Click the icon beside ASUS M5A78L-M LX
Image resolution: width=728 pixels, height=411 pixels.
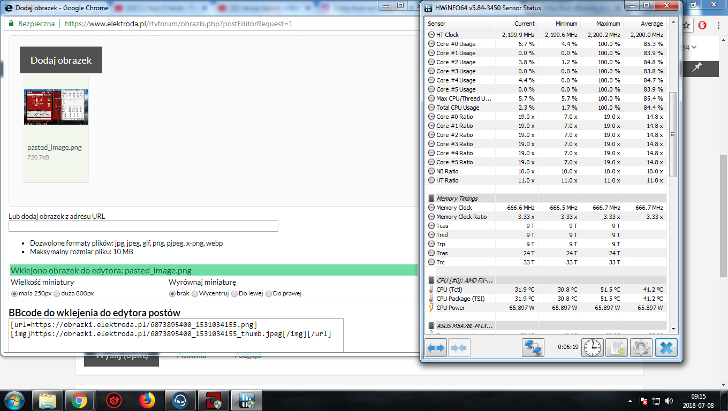[431, 325]
